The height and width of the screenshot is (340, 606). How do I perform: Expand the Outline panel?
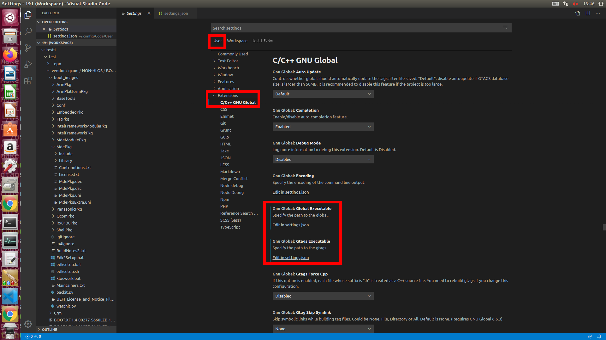[x=49, y=330]
